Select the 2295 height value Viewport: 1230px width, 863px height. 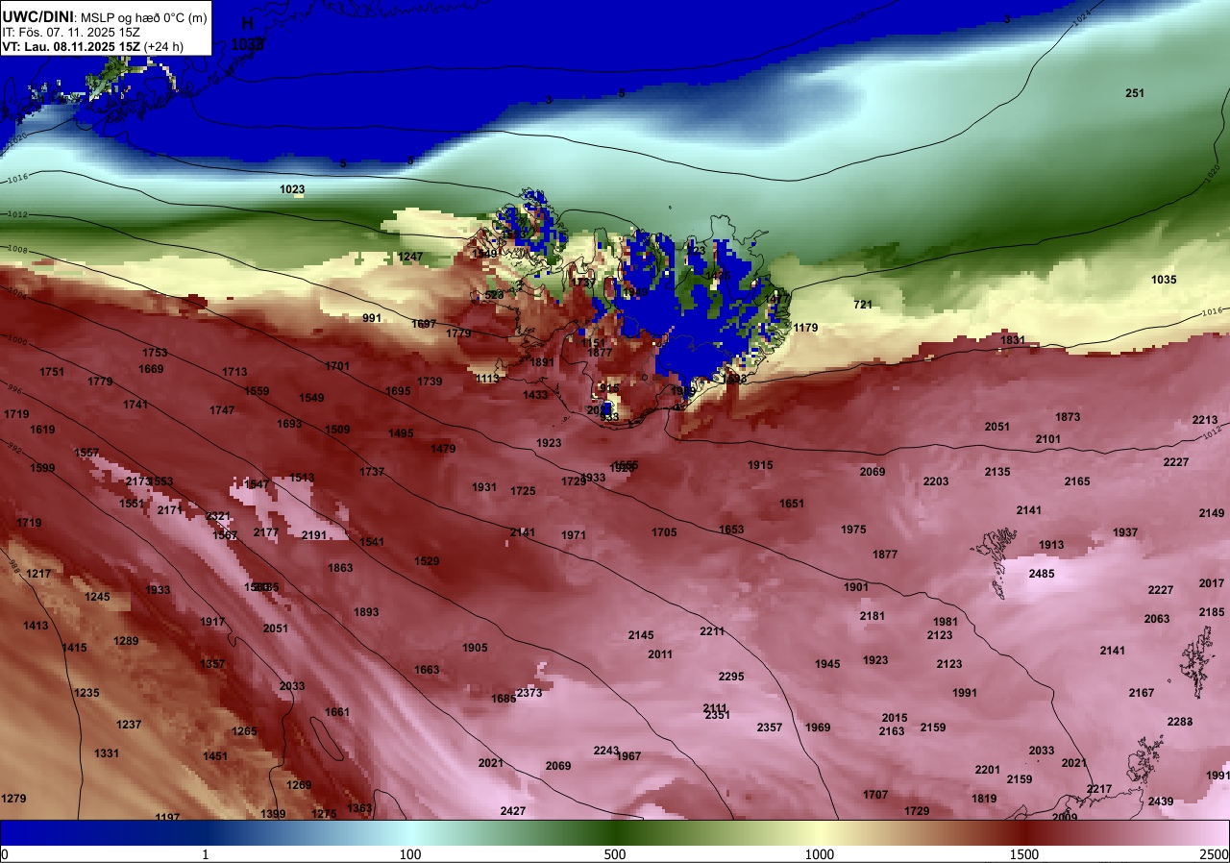731,677
